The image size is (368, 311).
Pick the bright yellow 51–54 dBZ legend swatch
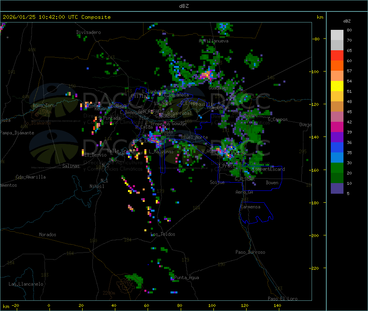coord(337,86)
